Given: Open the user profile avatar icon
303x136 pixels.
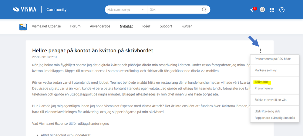Looking at the screenshot, I should coord(262,10).
